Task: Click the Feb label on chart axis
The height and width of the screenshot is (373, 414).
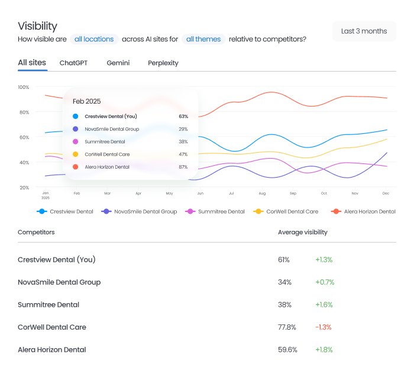Action: click(77, 193)
